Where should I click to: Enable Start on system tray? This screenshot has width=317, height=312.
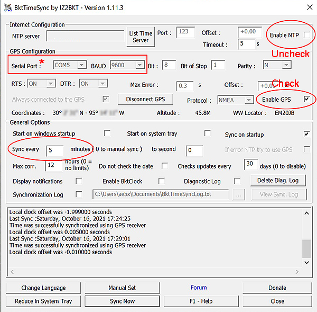[208, 133]
